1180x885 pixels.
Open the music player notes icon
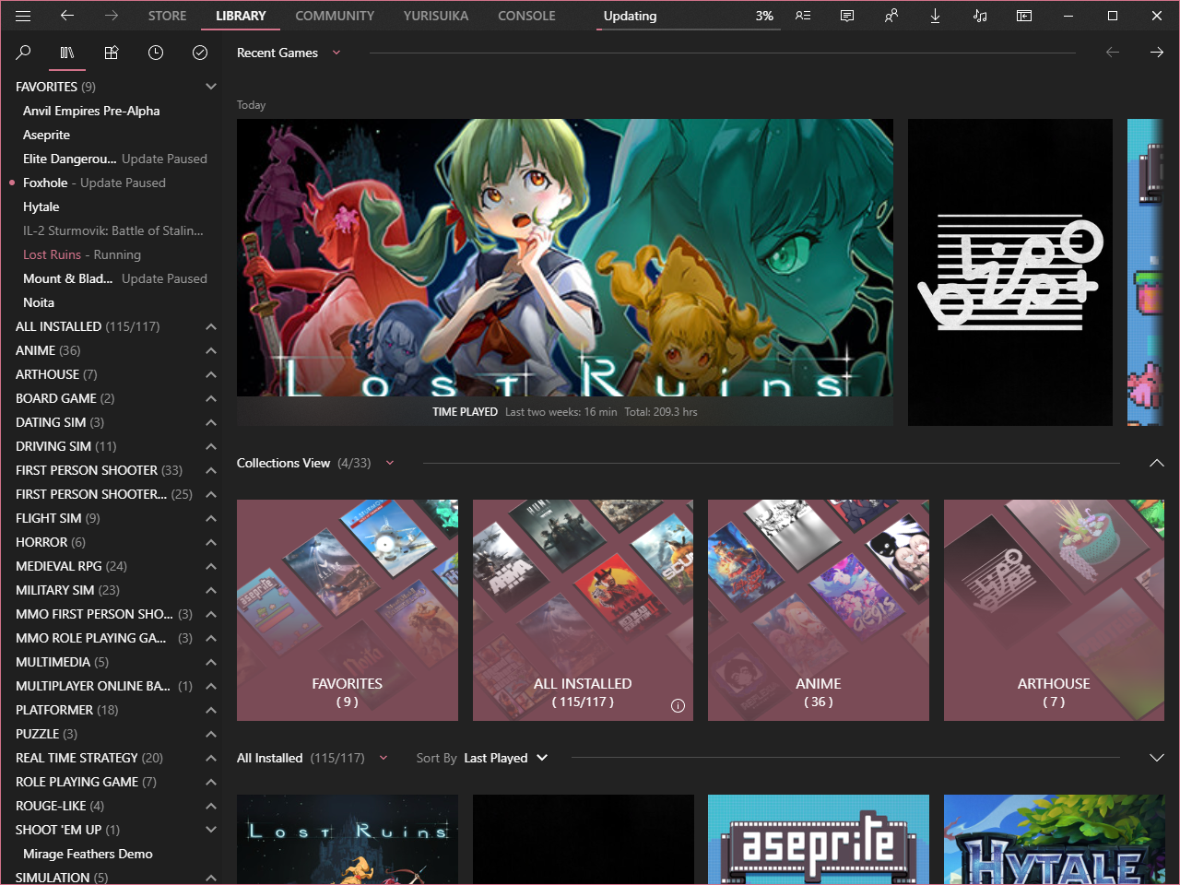(x=980, y=16)
